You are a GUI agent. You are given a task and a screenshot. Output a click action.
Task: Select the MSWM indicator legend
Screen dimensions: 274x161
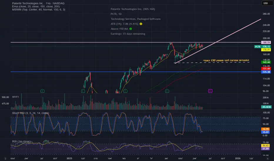[39, 10]
